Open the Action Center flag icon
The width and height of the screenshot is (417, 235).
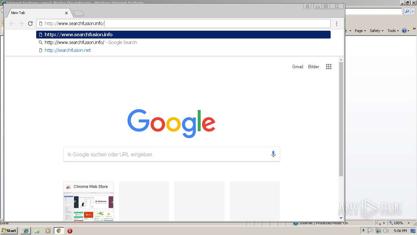point(371,231)
